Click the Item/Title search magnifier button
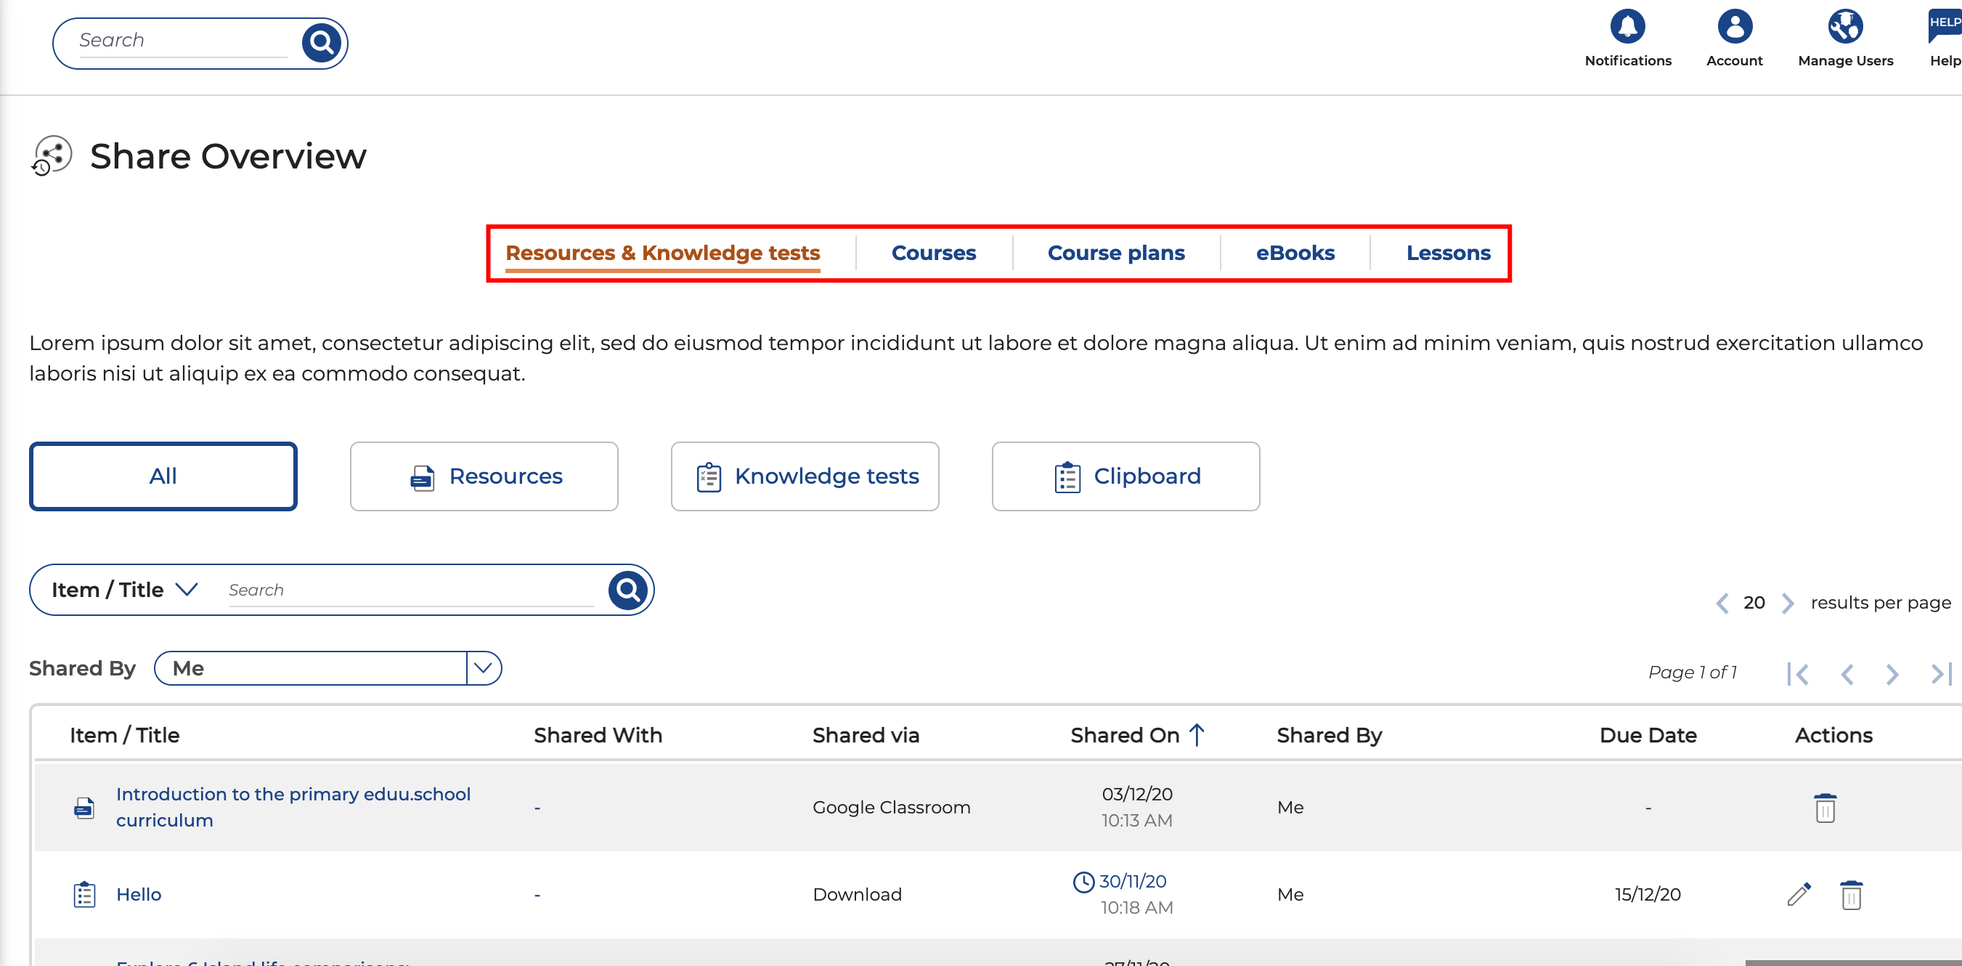Screen dimensions: 1962x966 (627, 590)
